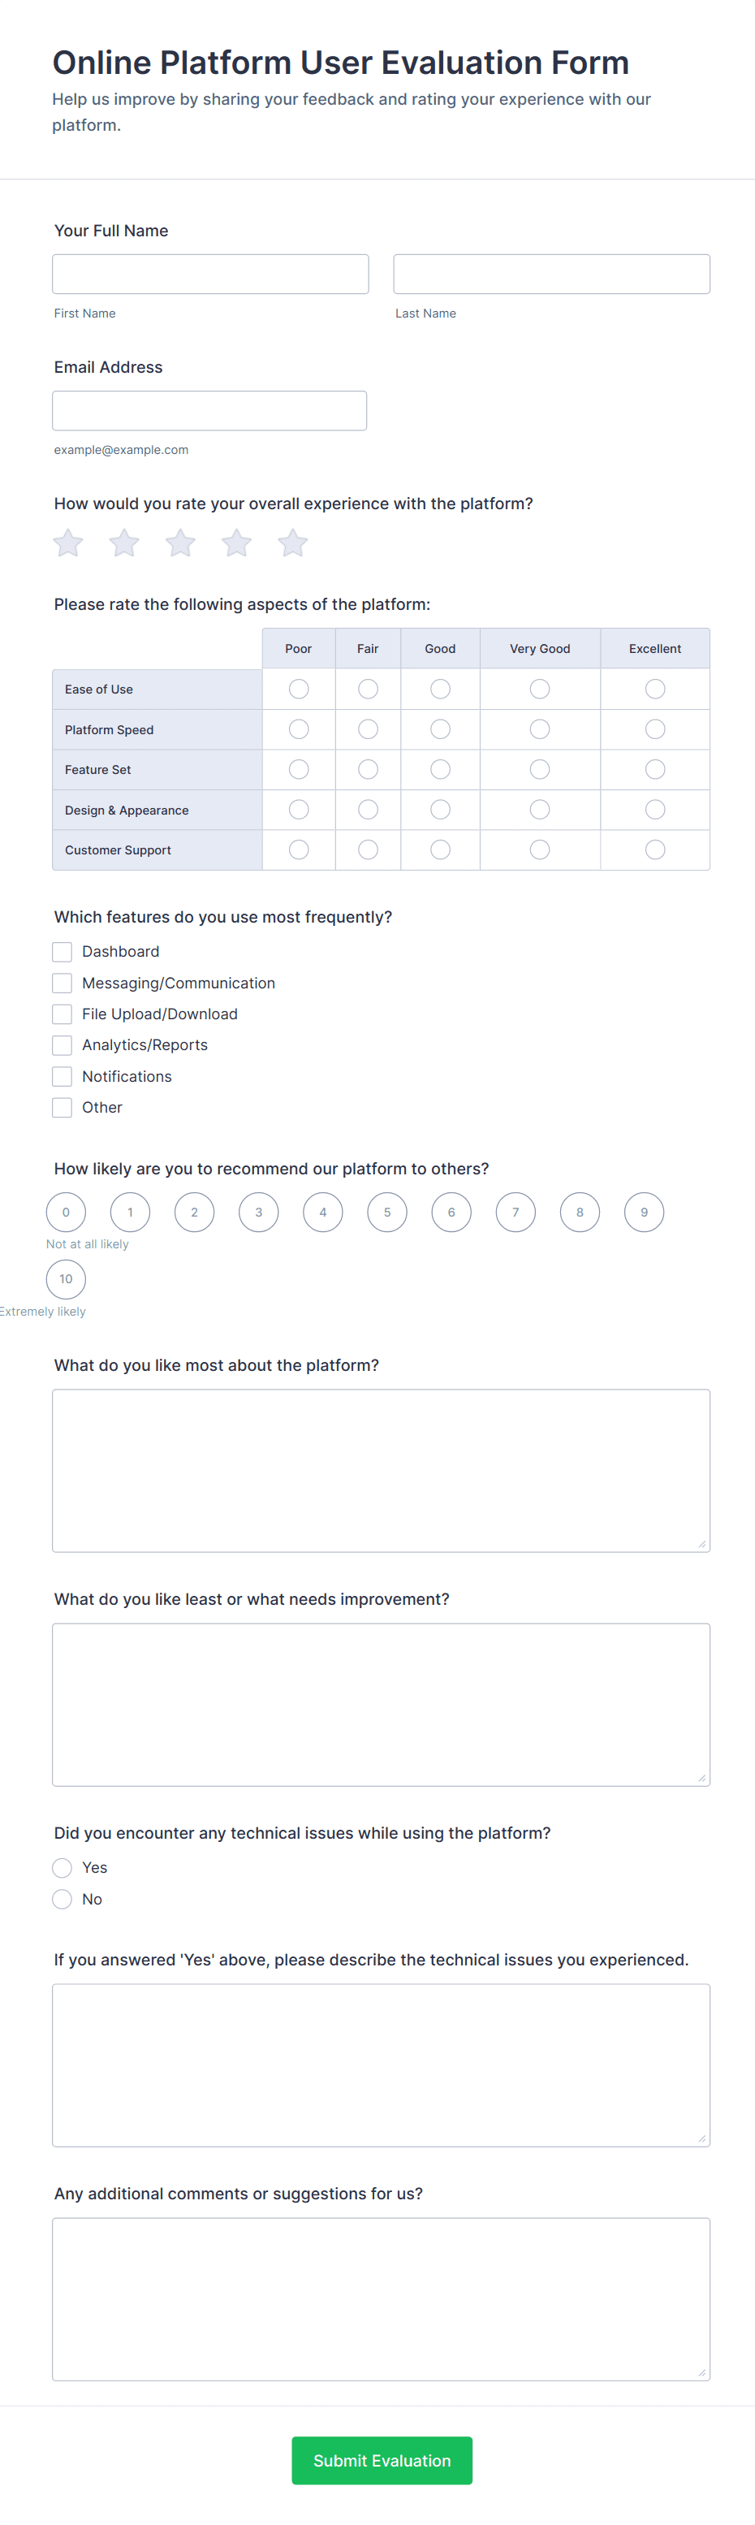Click the Submit Evaluation button
This screenshot has width=755, height=2525.
click(x=382, y=2460)
